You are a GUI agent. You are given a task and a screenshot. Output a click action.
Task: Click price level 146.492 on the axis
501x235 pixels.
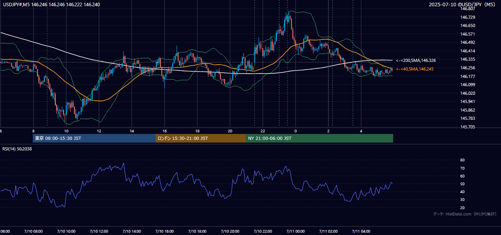(x=467, y=42)
